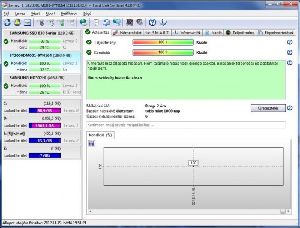Click the yellow warning triangle toolbar icon
The height and width of the screenshot is (228, 300).
(x=17, y=22)
